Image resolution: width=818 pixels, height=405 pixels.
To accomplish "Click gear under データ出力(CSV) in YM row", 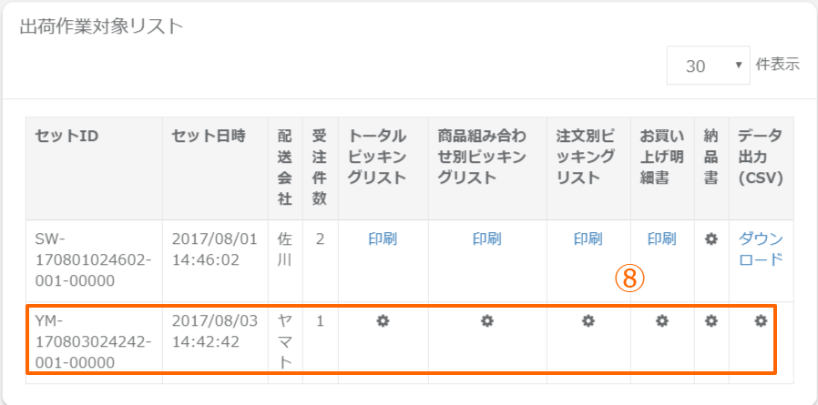I will (x=761, y=320).
